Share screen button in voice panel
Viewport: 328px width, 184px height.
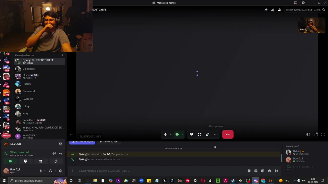point(26,161)
